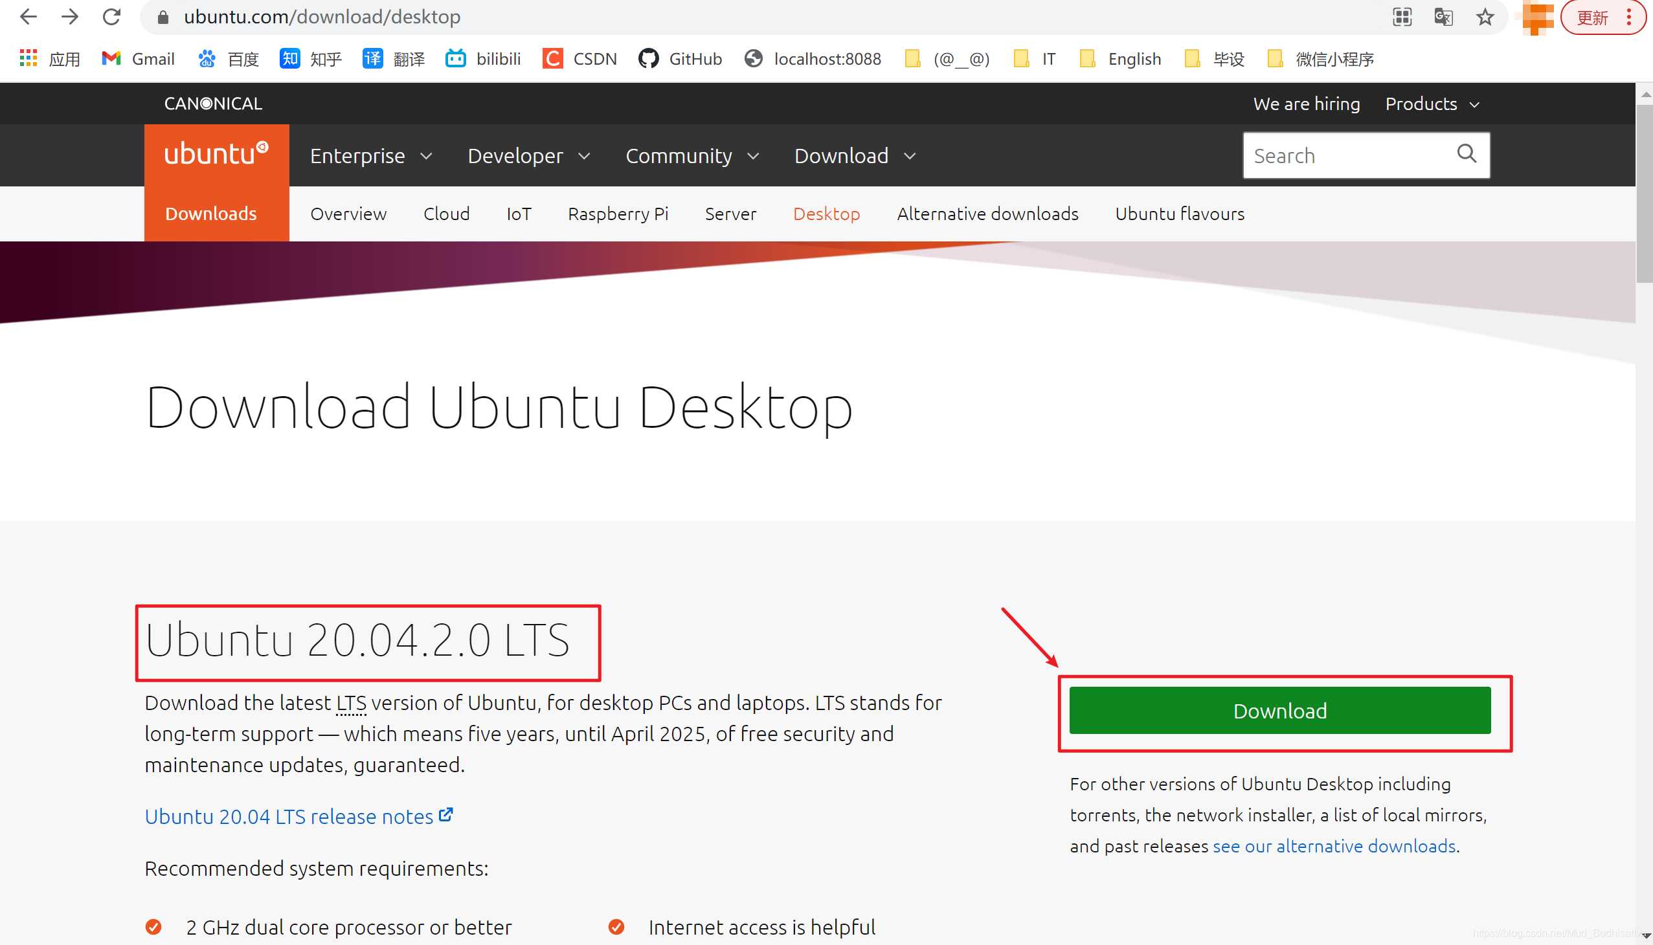Viewport: 1653px width, 945px height.
Task: Click the QR code icon in address bar
Action: 1402,17
